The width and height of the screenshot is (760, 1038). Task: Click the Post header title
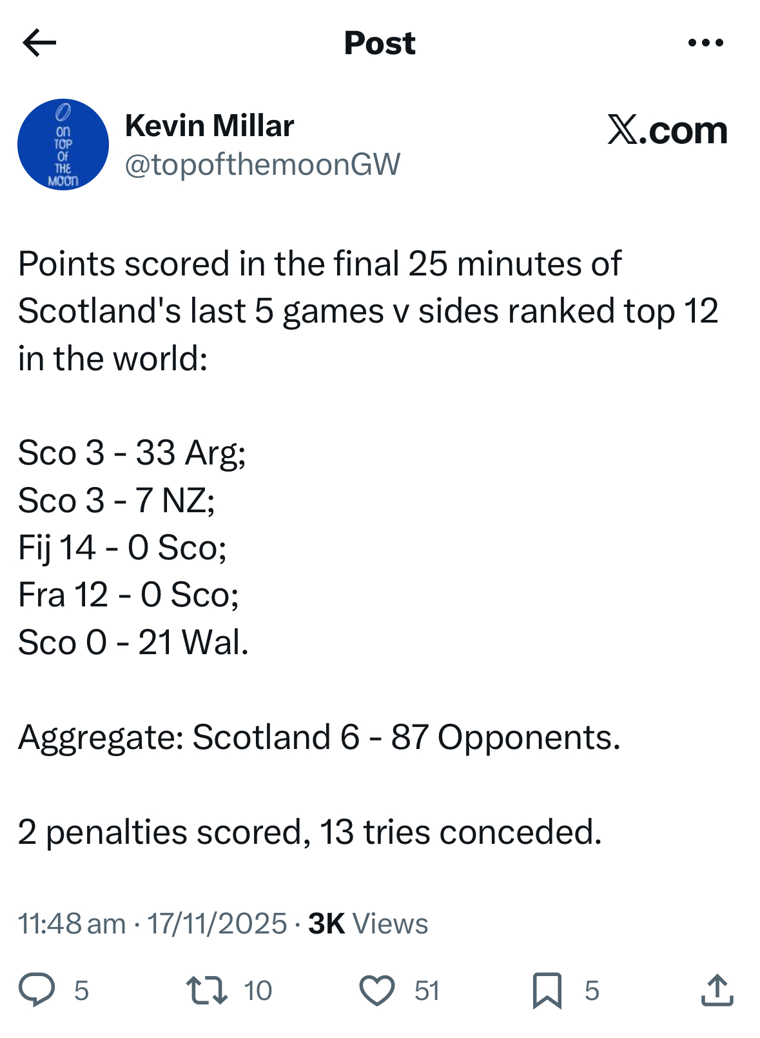point(380,43)
